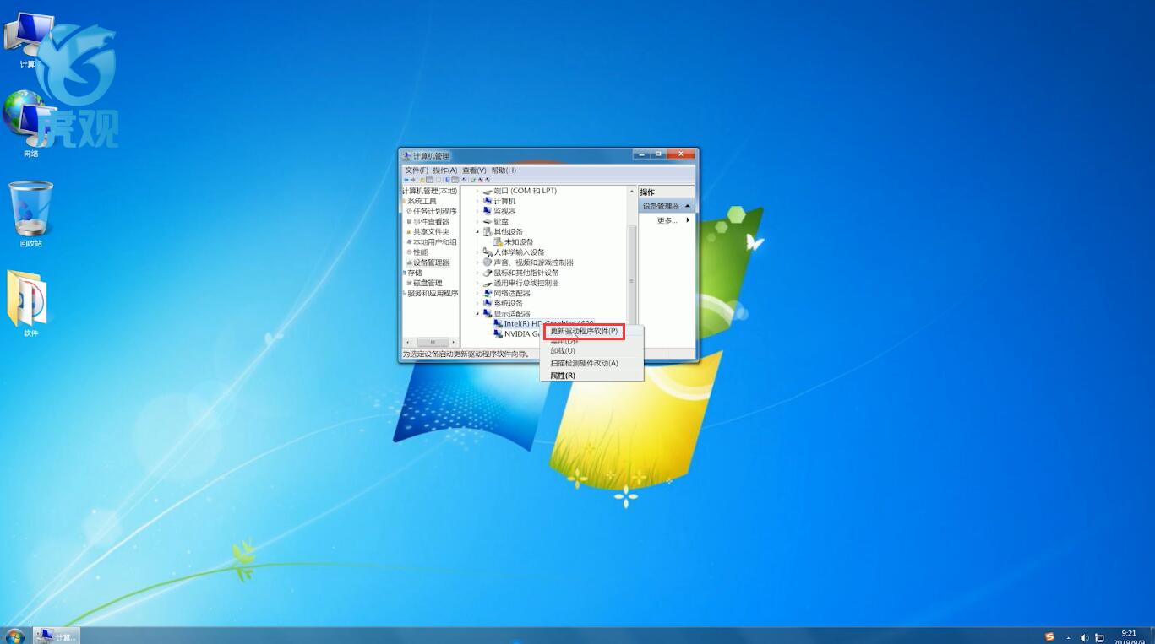Click the 网络适配器 category icon
The height and width of the screenshot is (644, 1155).
pyautogui.click(x=488, y=293)
